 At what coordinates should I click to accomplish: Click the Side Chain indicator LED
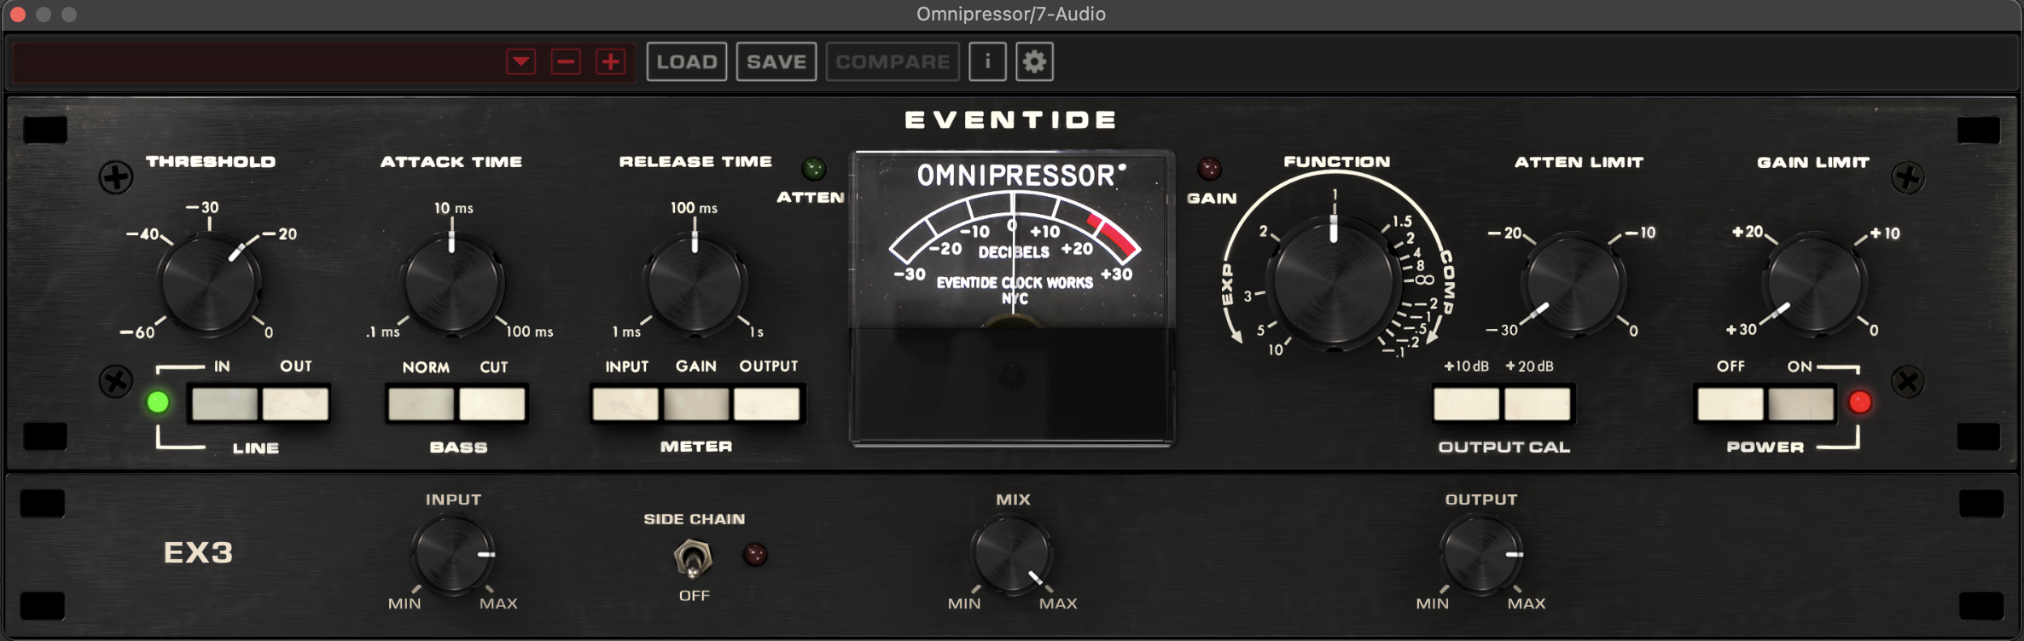click(755, 555)
